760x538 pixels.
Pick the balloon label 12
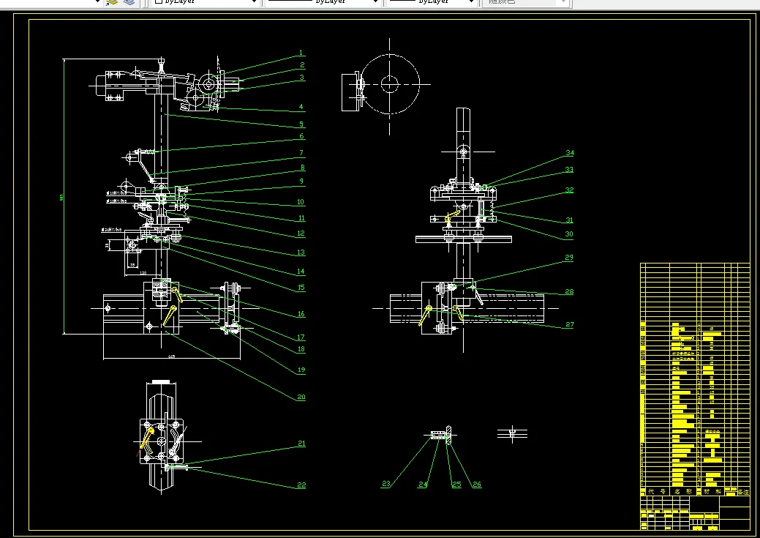point(301,233)
